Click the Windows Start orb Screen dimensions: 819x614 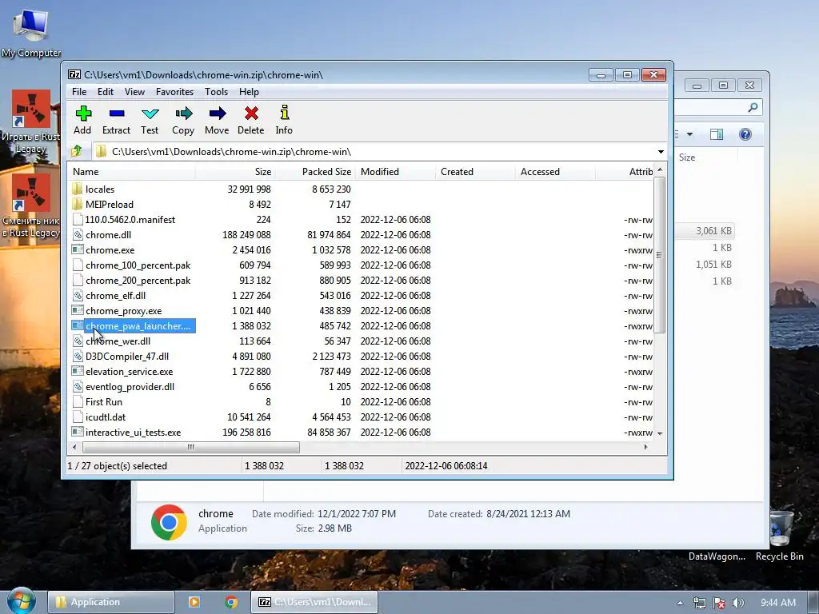(22, 601)
